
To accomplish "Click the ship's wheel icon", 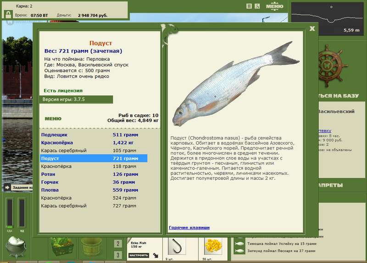I will (x=331, y=66).
